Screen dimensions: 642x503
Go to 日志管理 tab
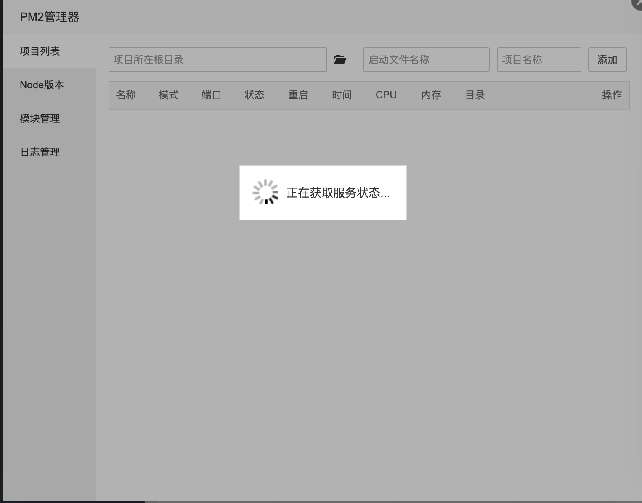point(50,152)
